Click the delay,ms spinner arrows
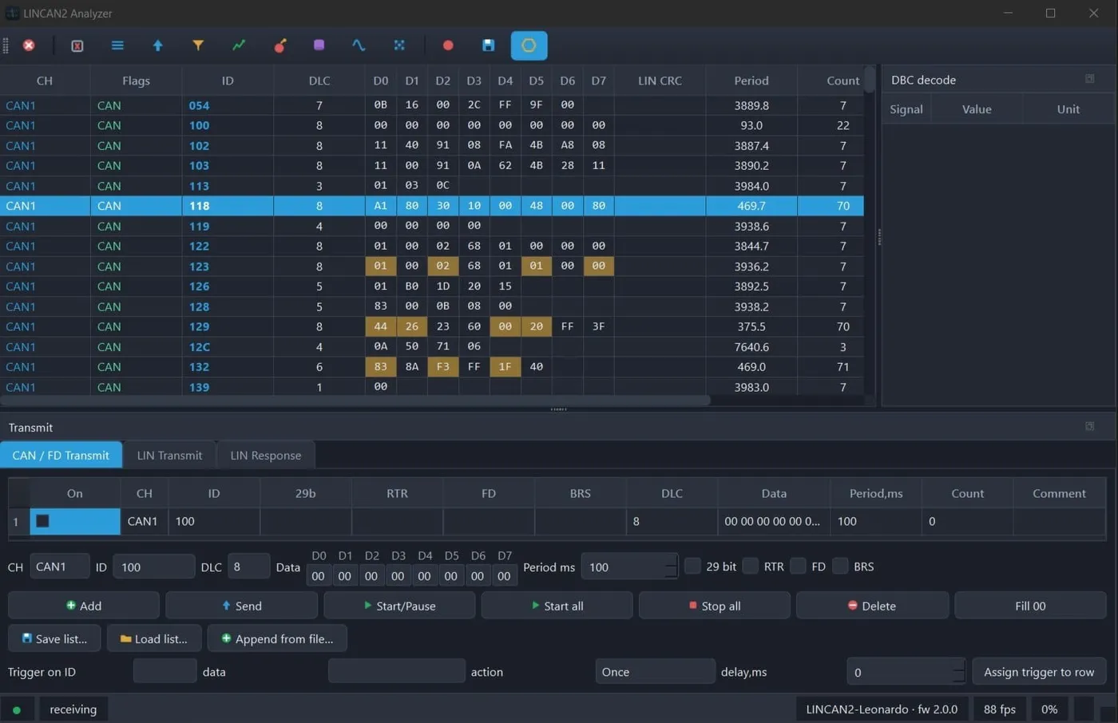Screen dimensions: 1118x723 (959, 672)
